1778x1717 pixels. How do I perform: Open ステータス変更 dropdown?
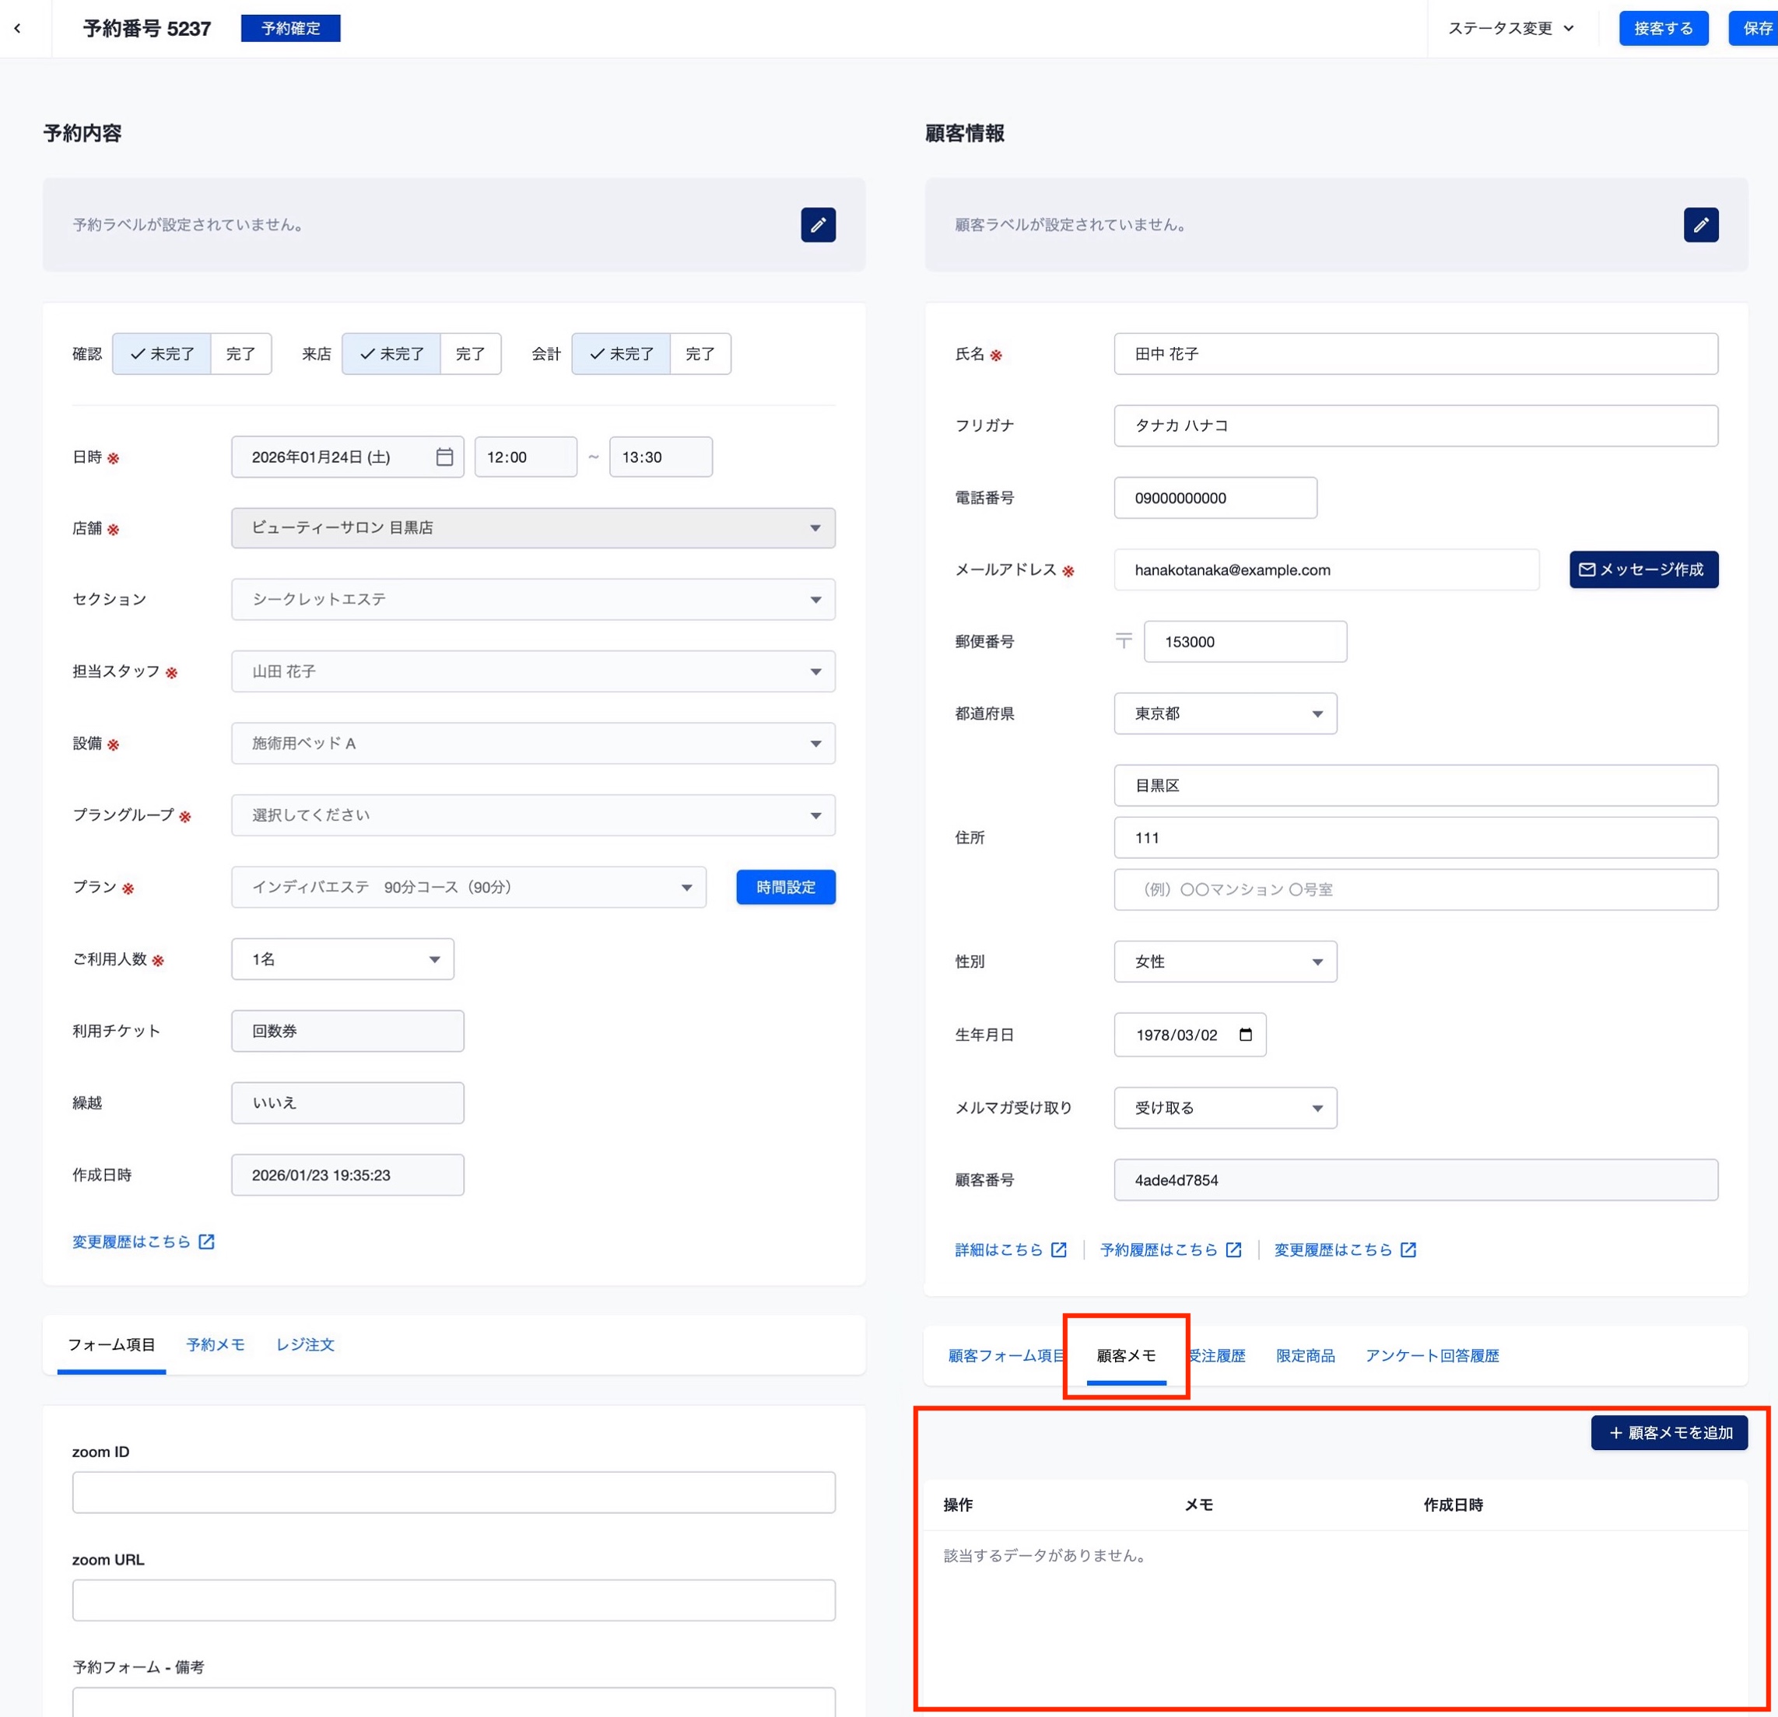[1510, 28]
